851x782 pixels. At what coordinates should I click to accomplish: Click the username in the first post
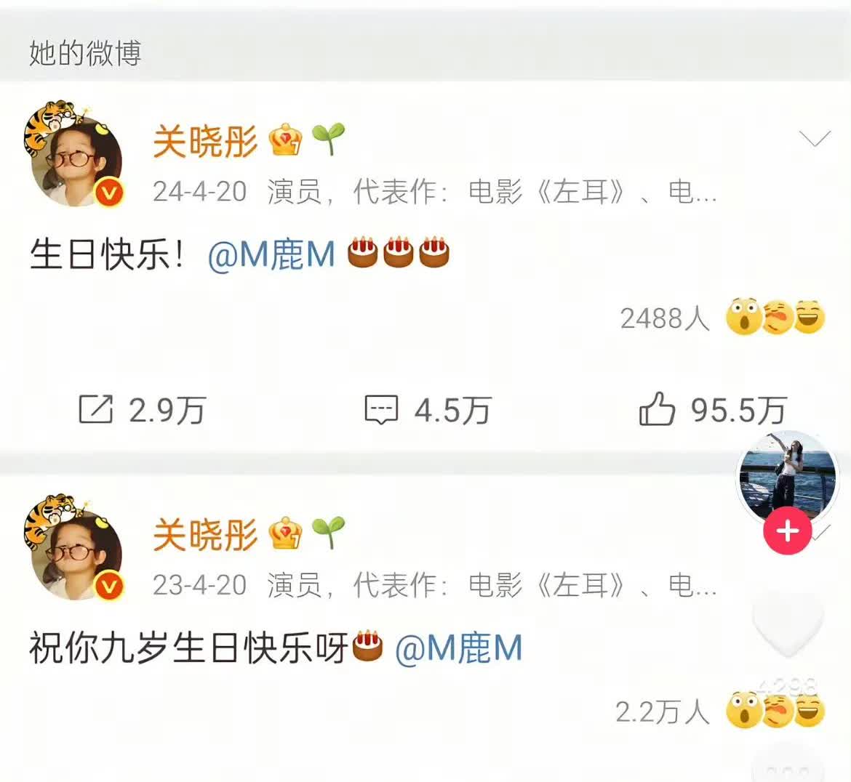(205, 141)
